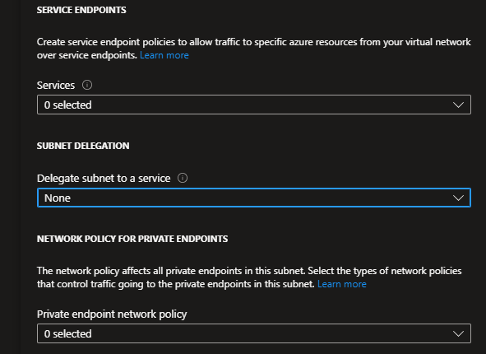
Task: Click NETWORK POLICY FOR PRIVATE ENDPOINTS heading
Action: coord(132,239)
